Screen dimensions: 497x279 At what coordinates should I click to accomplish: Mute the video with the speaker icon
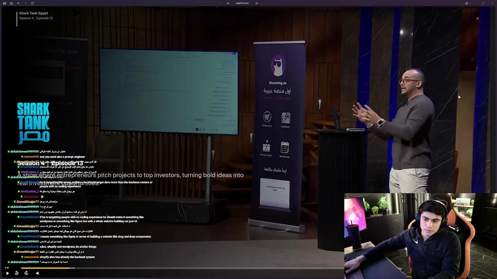point(37,273)
